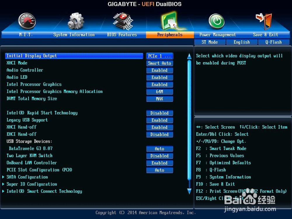Change language via English button

(242, 42)
